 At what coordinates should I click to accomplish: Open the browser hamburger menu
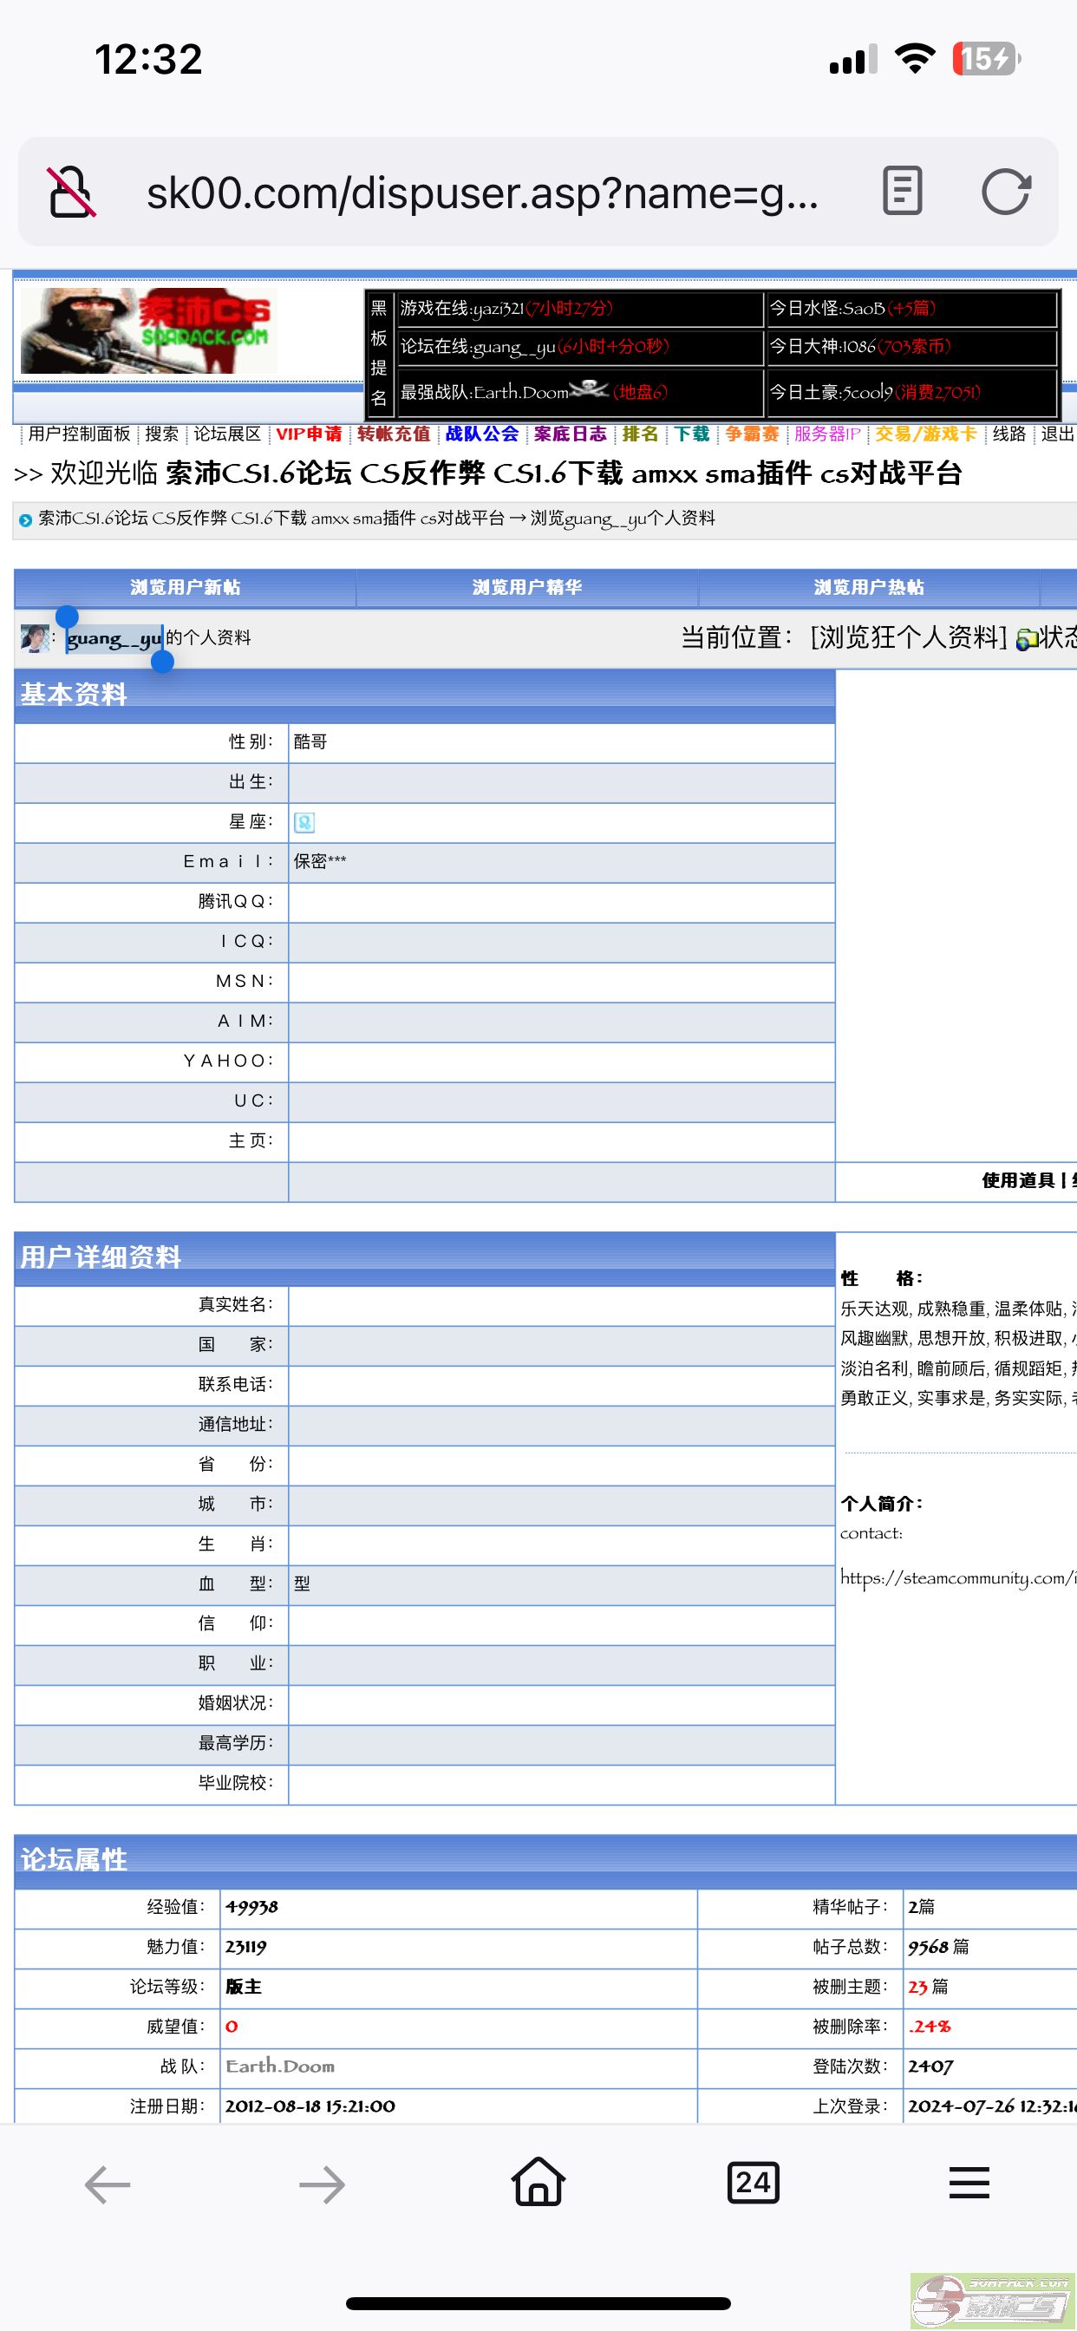tap(969, 2184)
